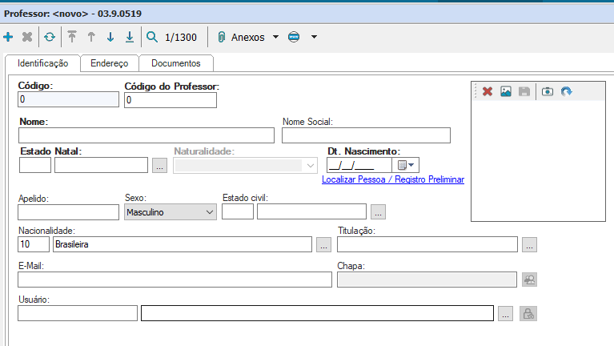Click the Titulação lookup ellipsis button
614x346 pixels.
coord(529,245)
